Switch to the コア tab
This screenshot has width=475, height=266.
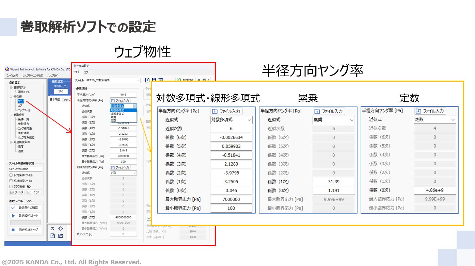(87, 72)
